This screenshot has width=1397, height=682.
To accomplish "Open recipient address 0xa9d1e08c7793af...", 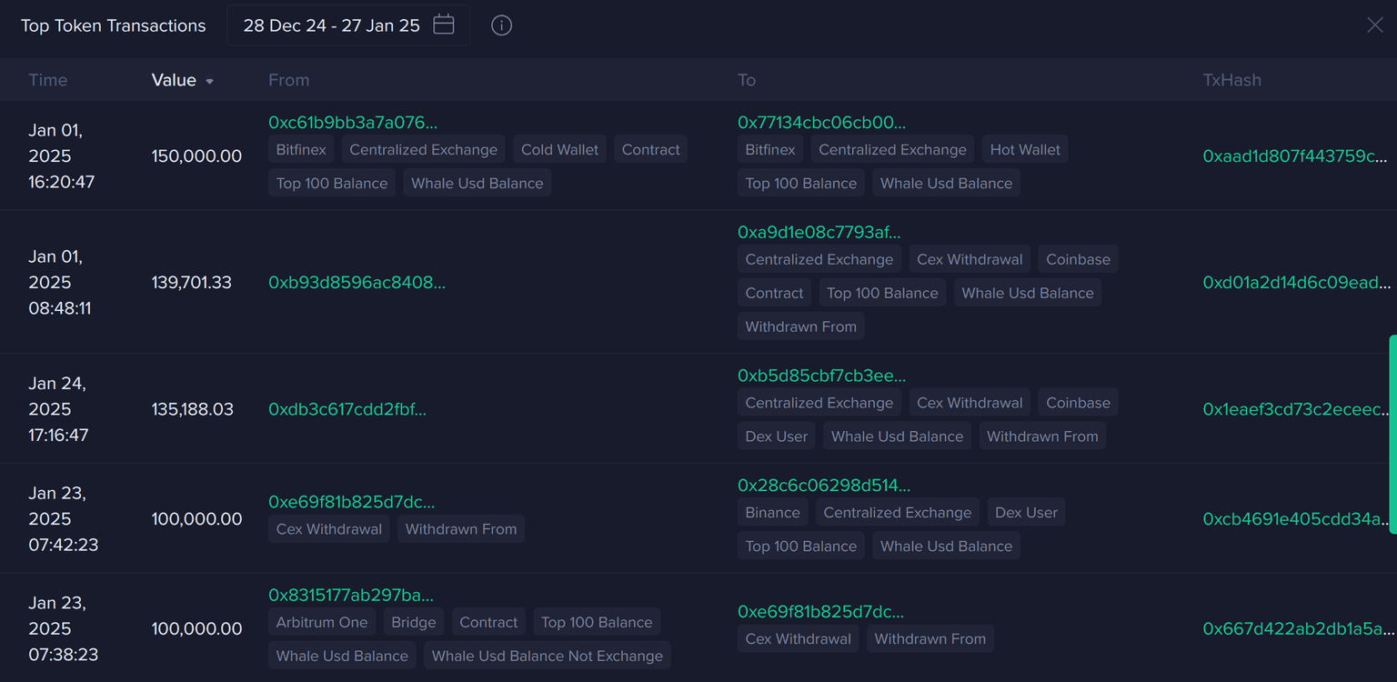I will pos(819,233).
